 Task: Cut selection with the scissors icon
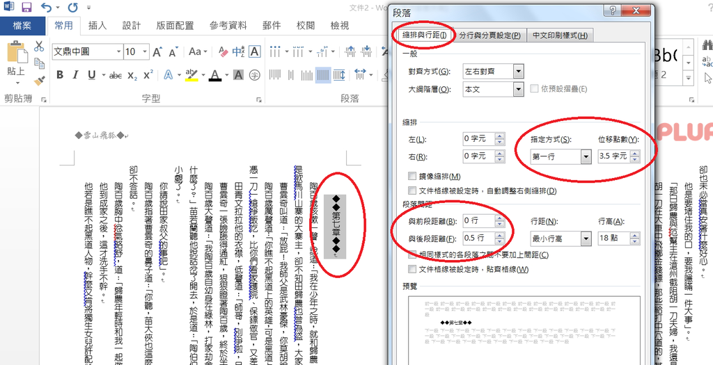(39, 47)
